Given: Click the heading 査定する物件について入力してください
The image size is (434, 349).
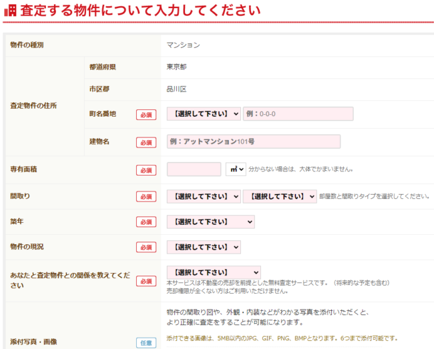Looking at the screenshot, I should [x=140, y=11].
